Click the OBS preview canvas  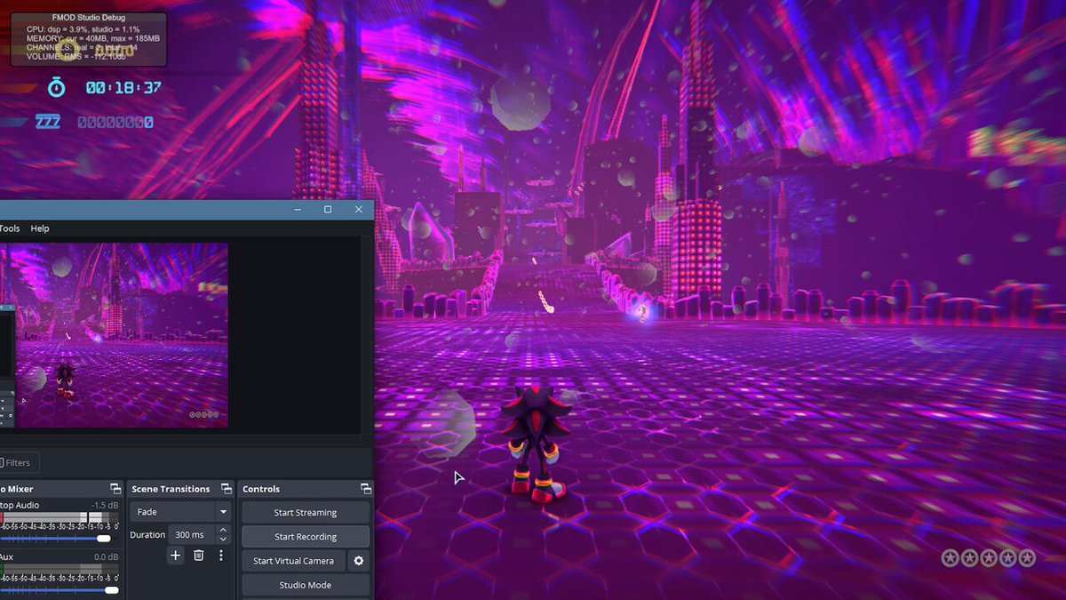pyautogui.click(x=114, y=335)
